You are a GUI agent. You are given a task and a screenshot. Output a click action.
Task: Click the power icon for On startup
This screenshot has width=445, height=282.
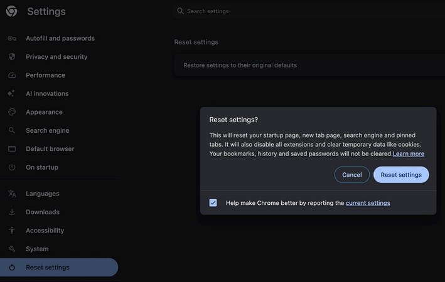tap(12, 167)
